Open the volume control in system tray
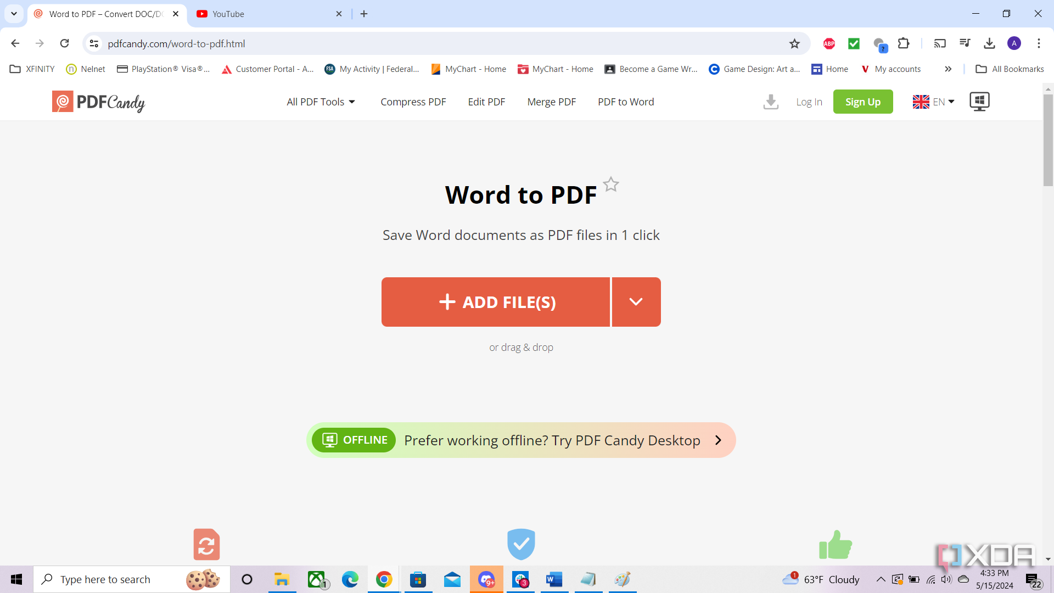This screenshot has height=593, width=1054. pos(946,579)
